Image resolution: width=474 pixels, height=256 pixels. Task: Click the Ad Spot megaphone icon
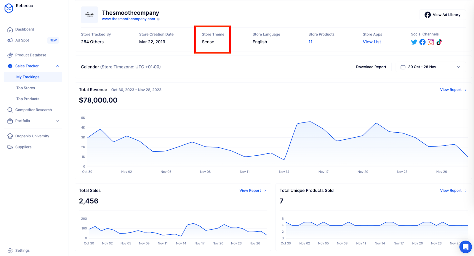tap(10, 40)
